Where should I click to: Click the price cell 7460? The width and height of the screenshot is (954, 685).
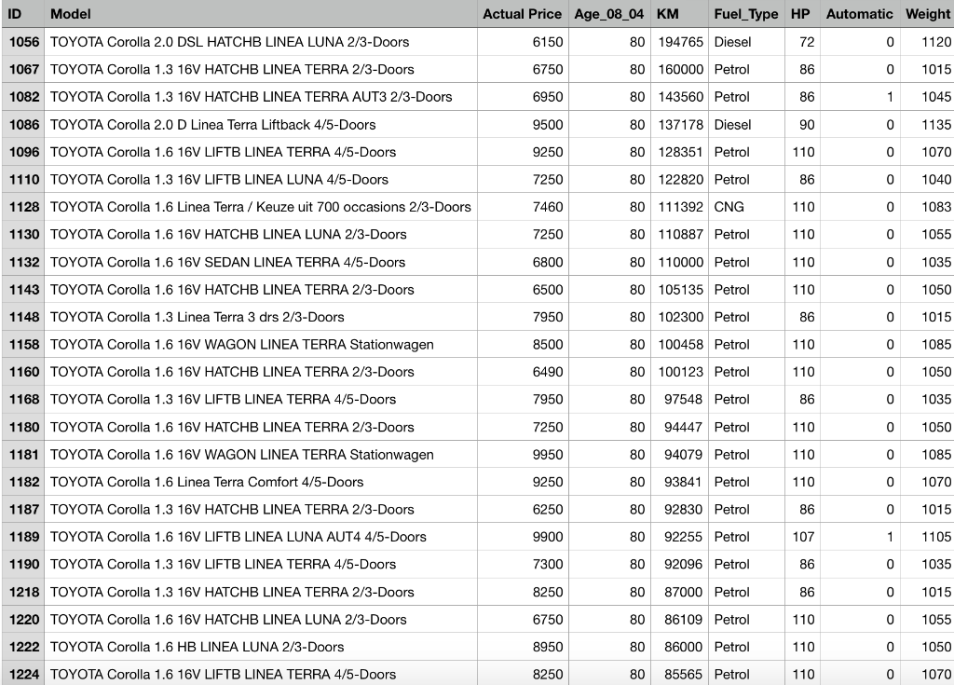click(x=523, y=207)
